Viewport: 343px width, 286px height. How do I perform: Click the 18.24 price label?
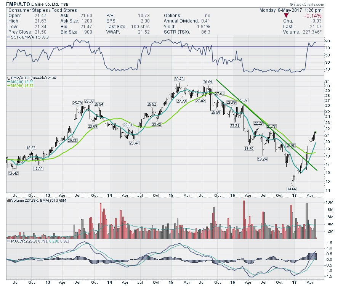pos(262,159)
